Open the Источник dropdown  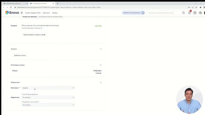[x=48, y=88]
